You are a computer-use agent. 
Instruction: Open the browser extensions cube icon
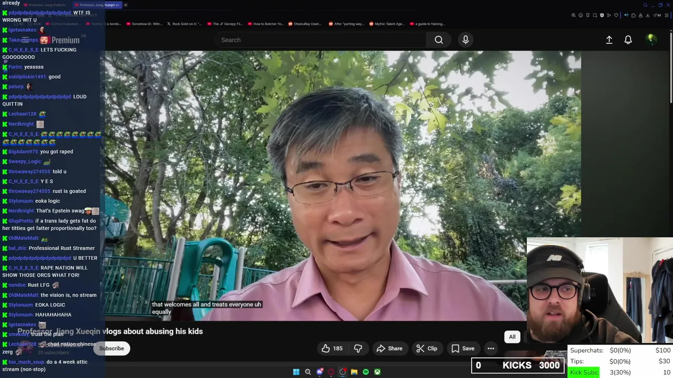tap(634, 15)
